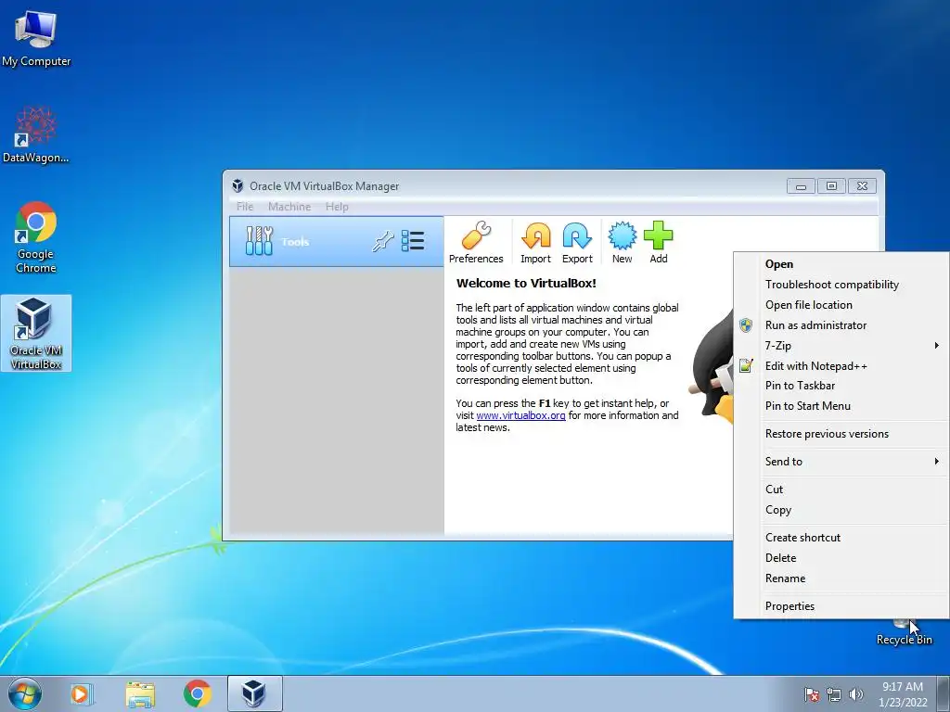
Task: Expand the 7-Zip submenu
Action: (841, 345)
